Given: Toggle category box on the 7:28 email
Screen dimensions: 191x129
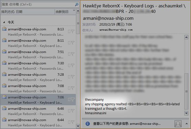Looking at the screenshot, I should (69, 77).
